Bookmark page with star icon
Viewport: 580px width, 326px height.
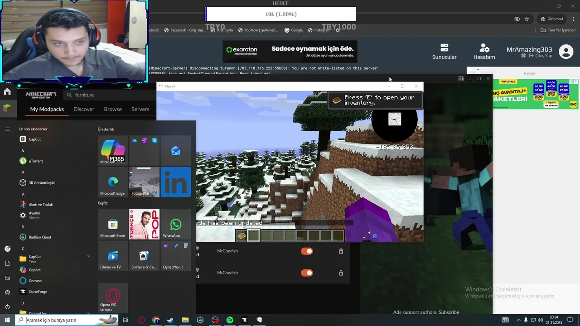click(527, 19)
